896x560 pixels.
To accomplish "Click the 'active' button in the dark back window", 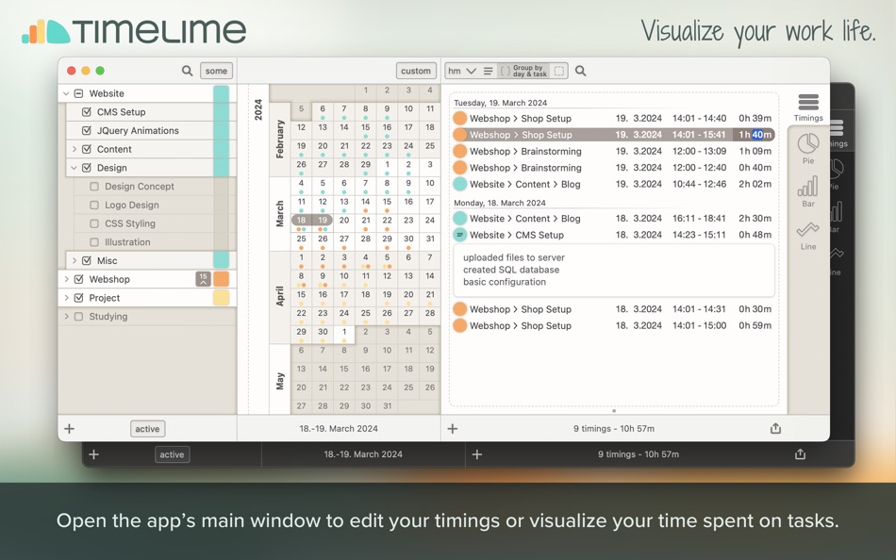I will click(172, 454).
